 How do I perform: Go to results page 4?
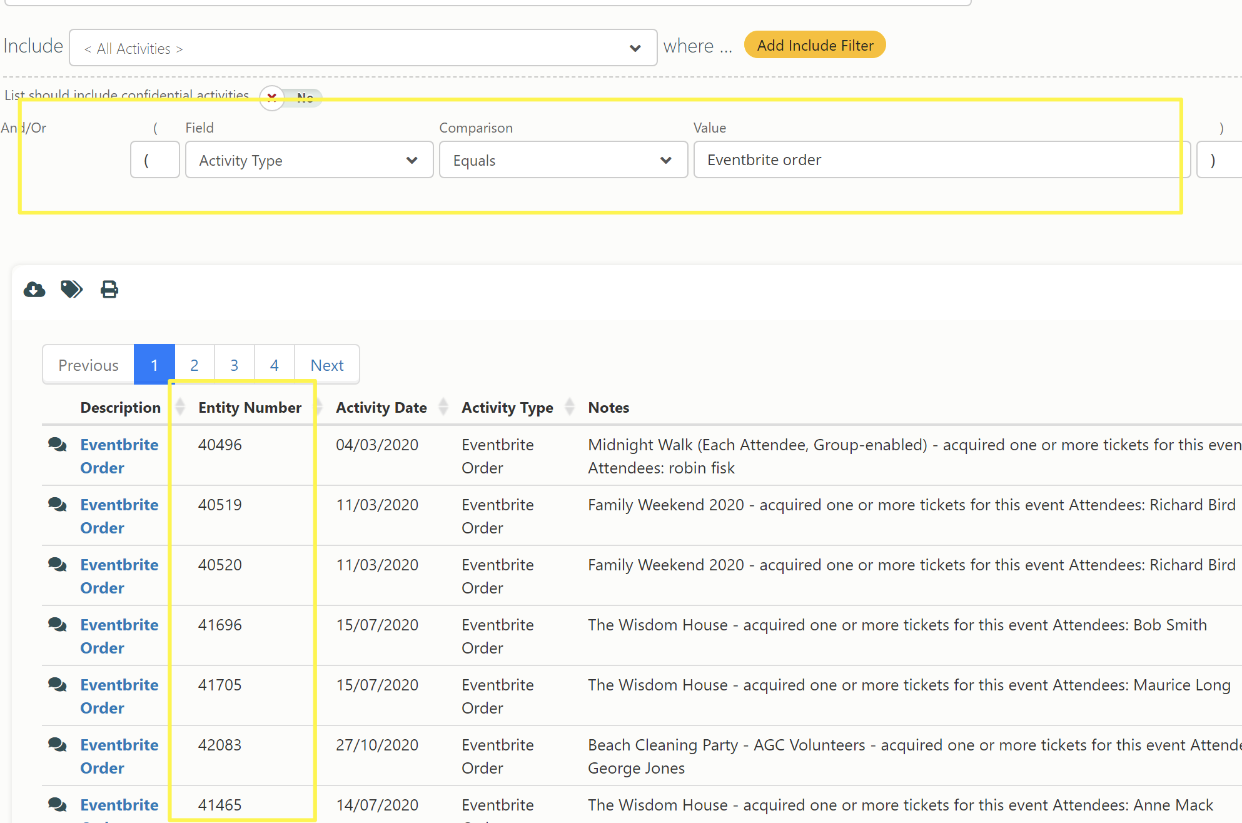tap(275, 365)
